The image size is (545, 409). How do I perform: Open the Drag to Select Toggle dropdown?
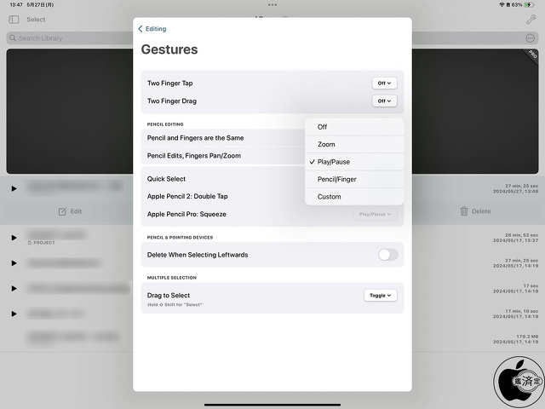pyautogui.click(x=381, y=296)
